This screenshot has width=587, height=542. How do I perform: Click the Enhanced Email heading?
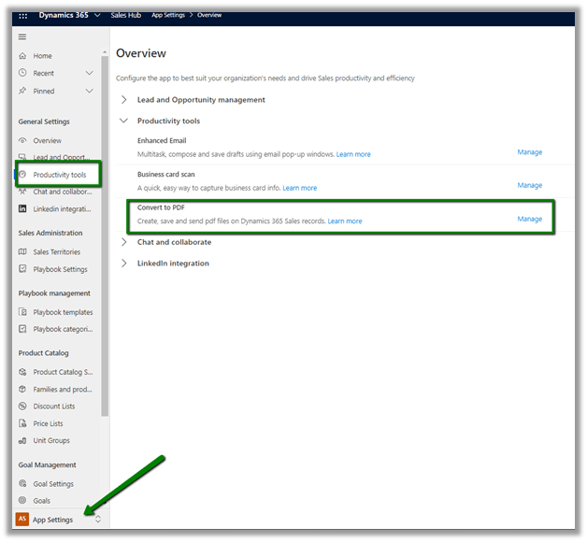click(x=162, y=140)
